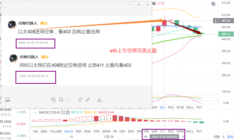Select the MA indicator in the bottom row
234x140 pixels.
pyautogui.click(x=36, y=131)
